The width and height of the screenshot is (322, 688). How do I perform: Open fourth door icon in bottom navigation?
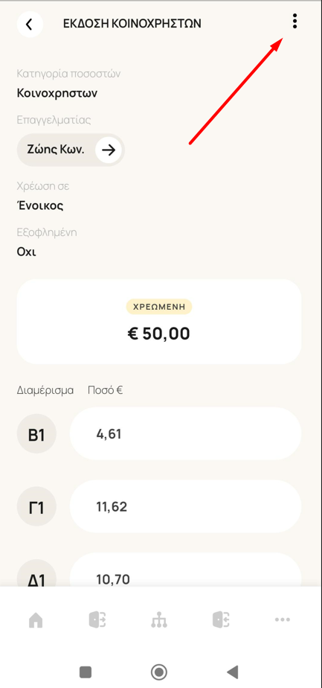(x=221, y=620)
